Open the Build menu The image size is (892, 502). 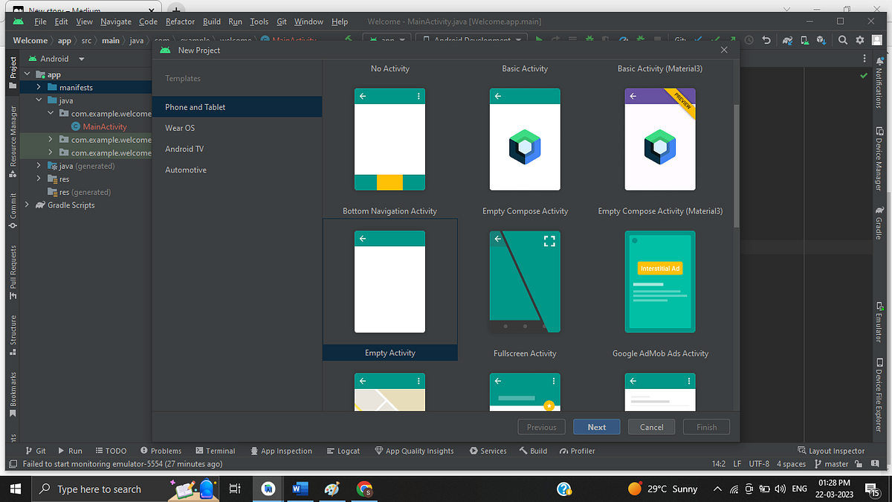click(212, 22)
